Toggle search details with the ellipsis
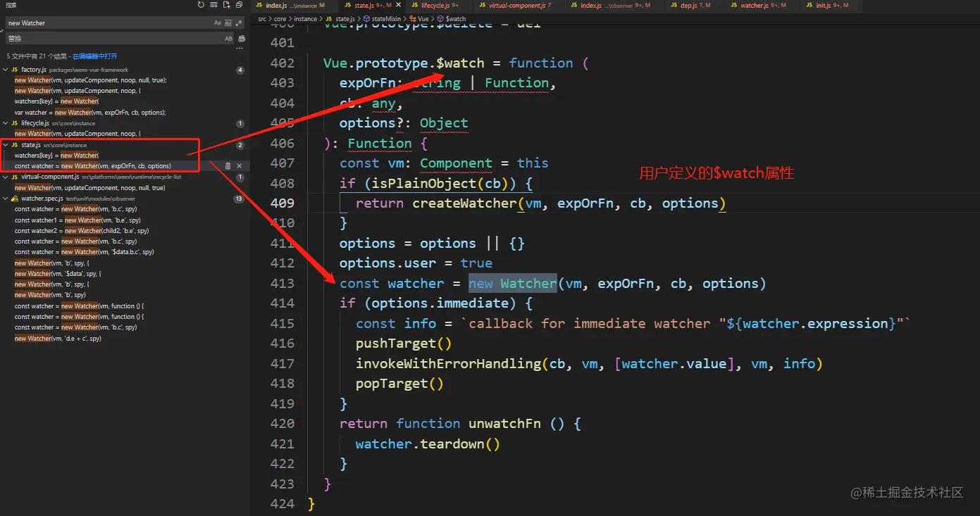 click(240, 48)
